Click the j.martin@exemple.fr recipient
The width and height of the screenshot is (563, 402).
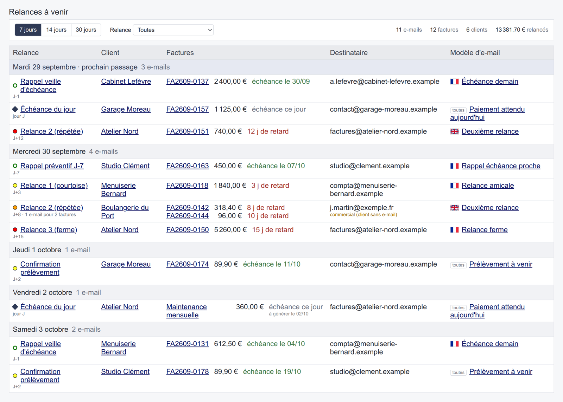coord(362,208)
